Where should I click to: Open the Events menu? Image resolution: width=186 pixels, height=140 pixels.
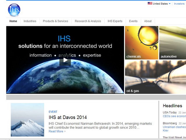tap(133, 21)
